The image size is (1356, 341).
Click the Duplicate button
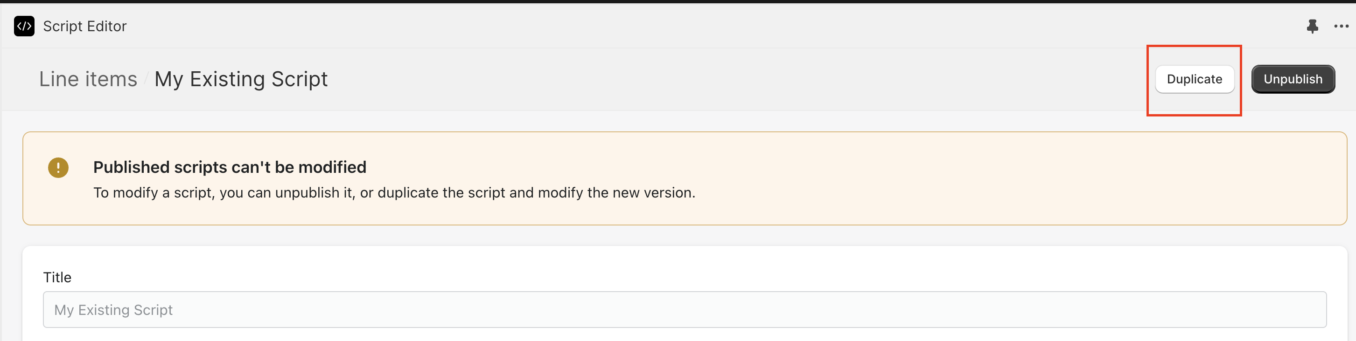(x=1194, y=79)
